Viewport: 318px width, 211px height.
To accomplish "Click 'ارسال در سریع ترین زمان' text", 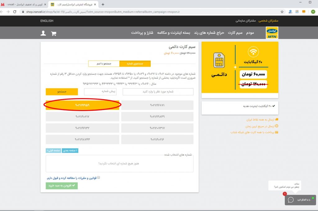I will click(260, 126).
